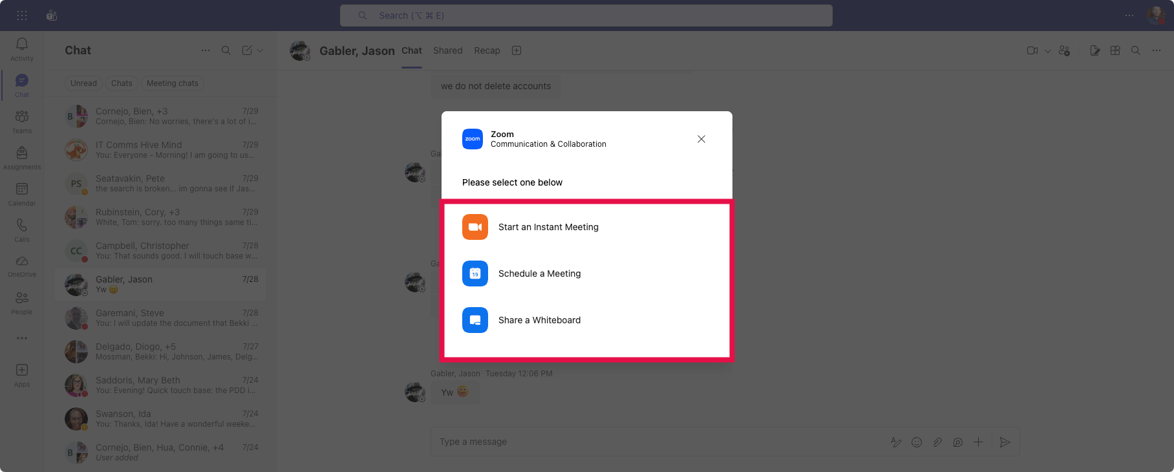This screenshot has height=472, width=1174.
Task: Open chat with Delgado, Diogo, +5
Action: (160, 352)
